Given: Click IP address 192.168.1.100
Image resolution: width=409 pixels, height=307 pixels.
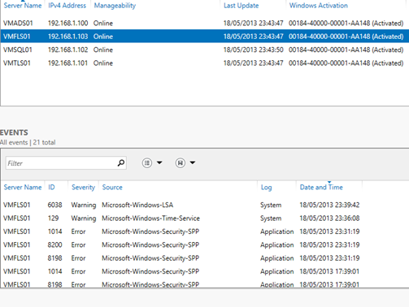Looking at the screenshot, I should (x=67, y=23).
